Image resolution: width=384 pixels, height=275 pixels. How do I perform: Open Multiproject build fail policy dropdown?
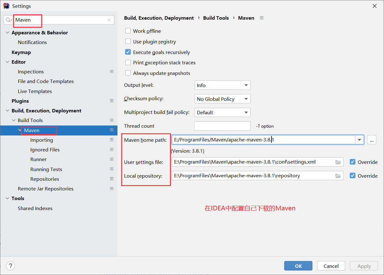pos(222,112)
